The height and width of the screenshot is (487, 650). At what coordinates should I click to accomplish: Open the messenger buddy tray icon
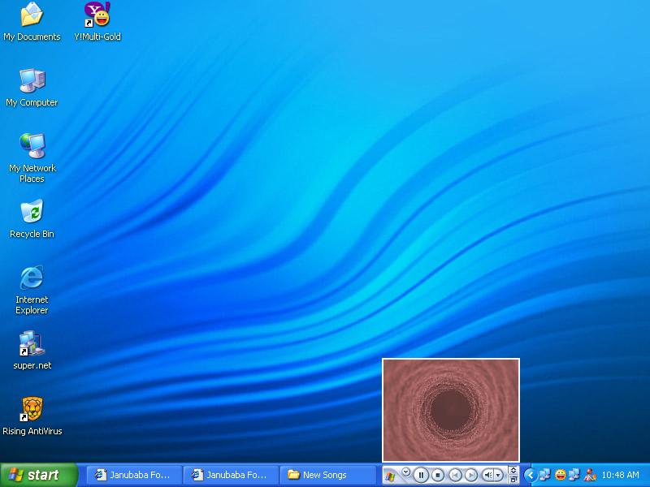[590, 475]
